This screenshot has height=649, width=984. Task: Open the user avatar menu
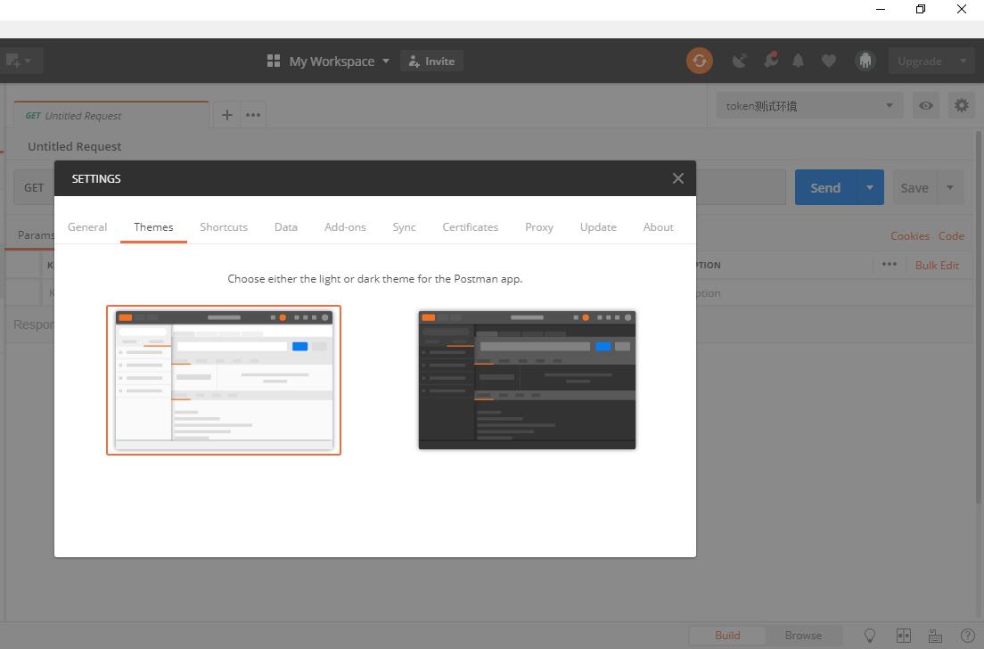[865, 61]
